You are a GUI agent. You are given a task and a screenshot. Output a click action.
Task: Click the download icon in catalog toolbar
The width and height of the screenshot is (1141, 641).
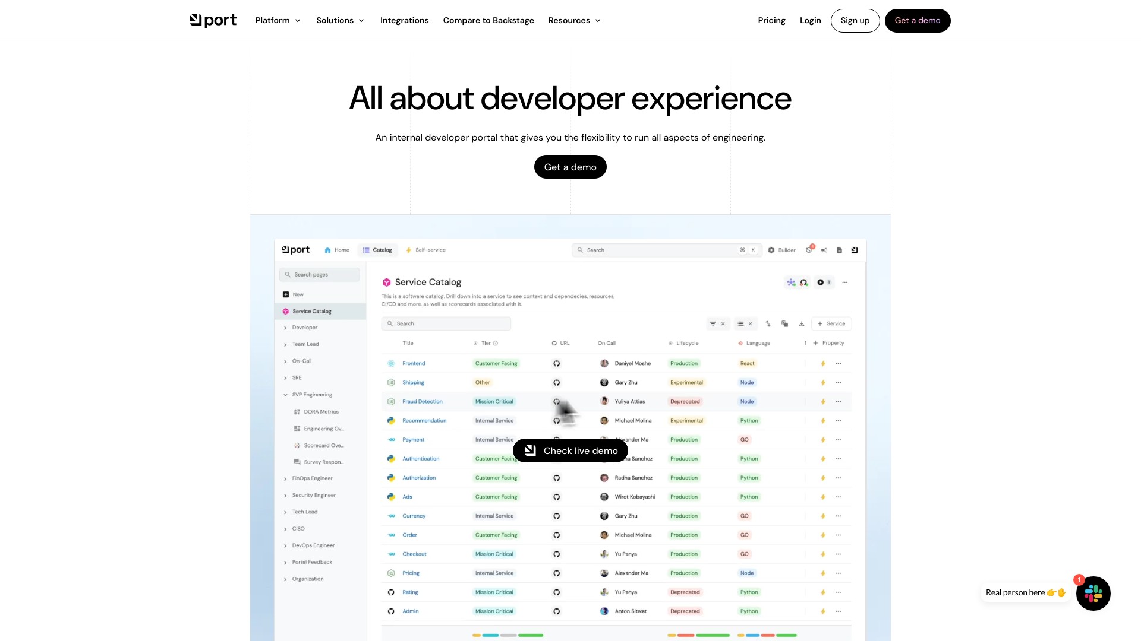(x=802, y=324)
